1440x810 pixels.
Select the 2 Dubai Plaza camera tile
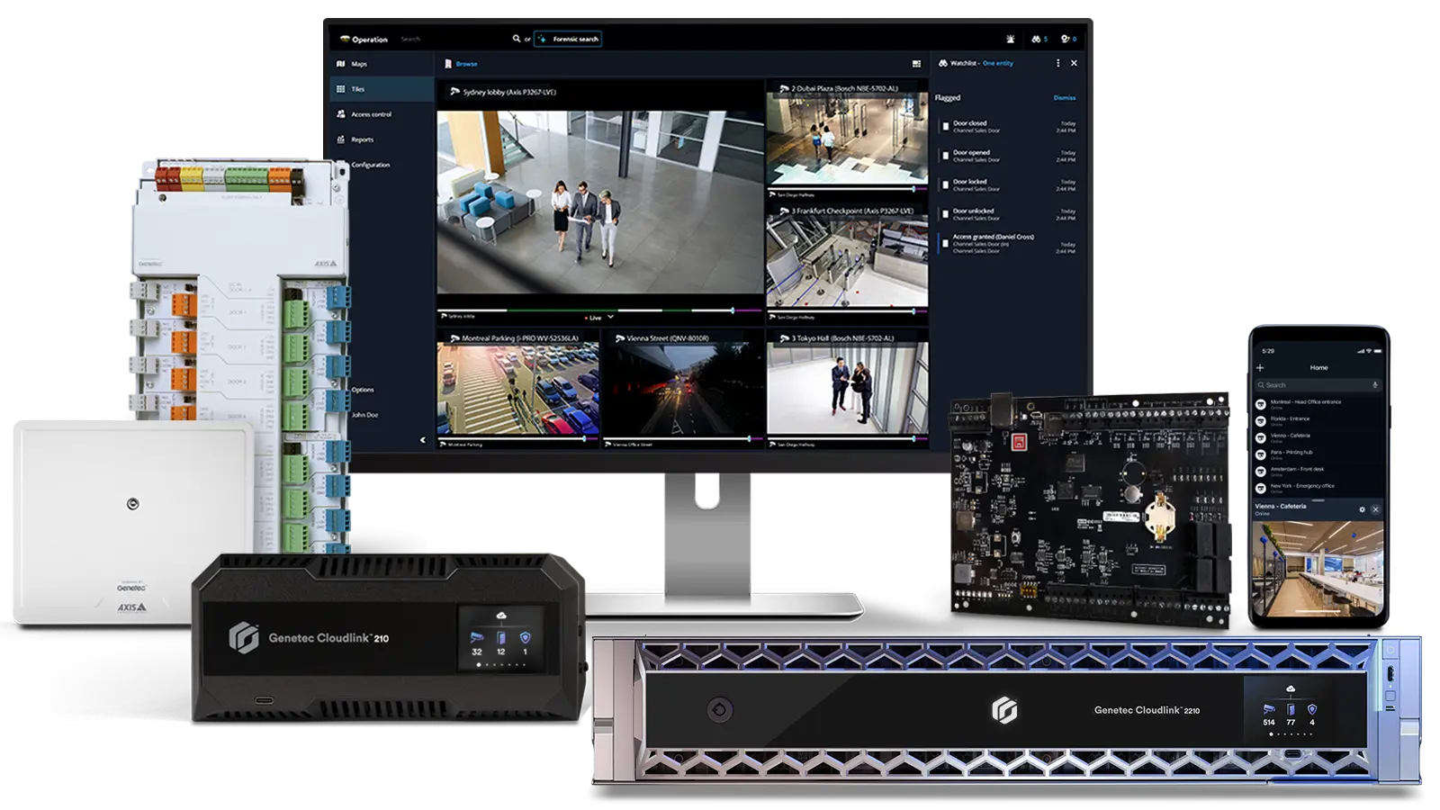click(847, 139)
